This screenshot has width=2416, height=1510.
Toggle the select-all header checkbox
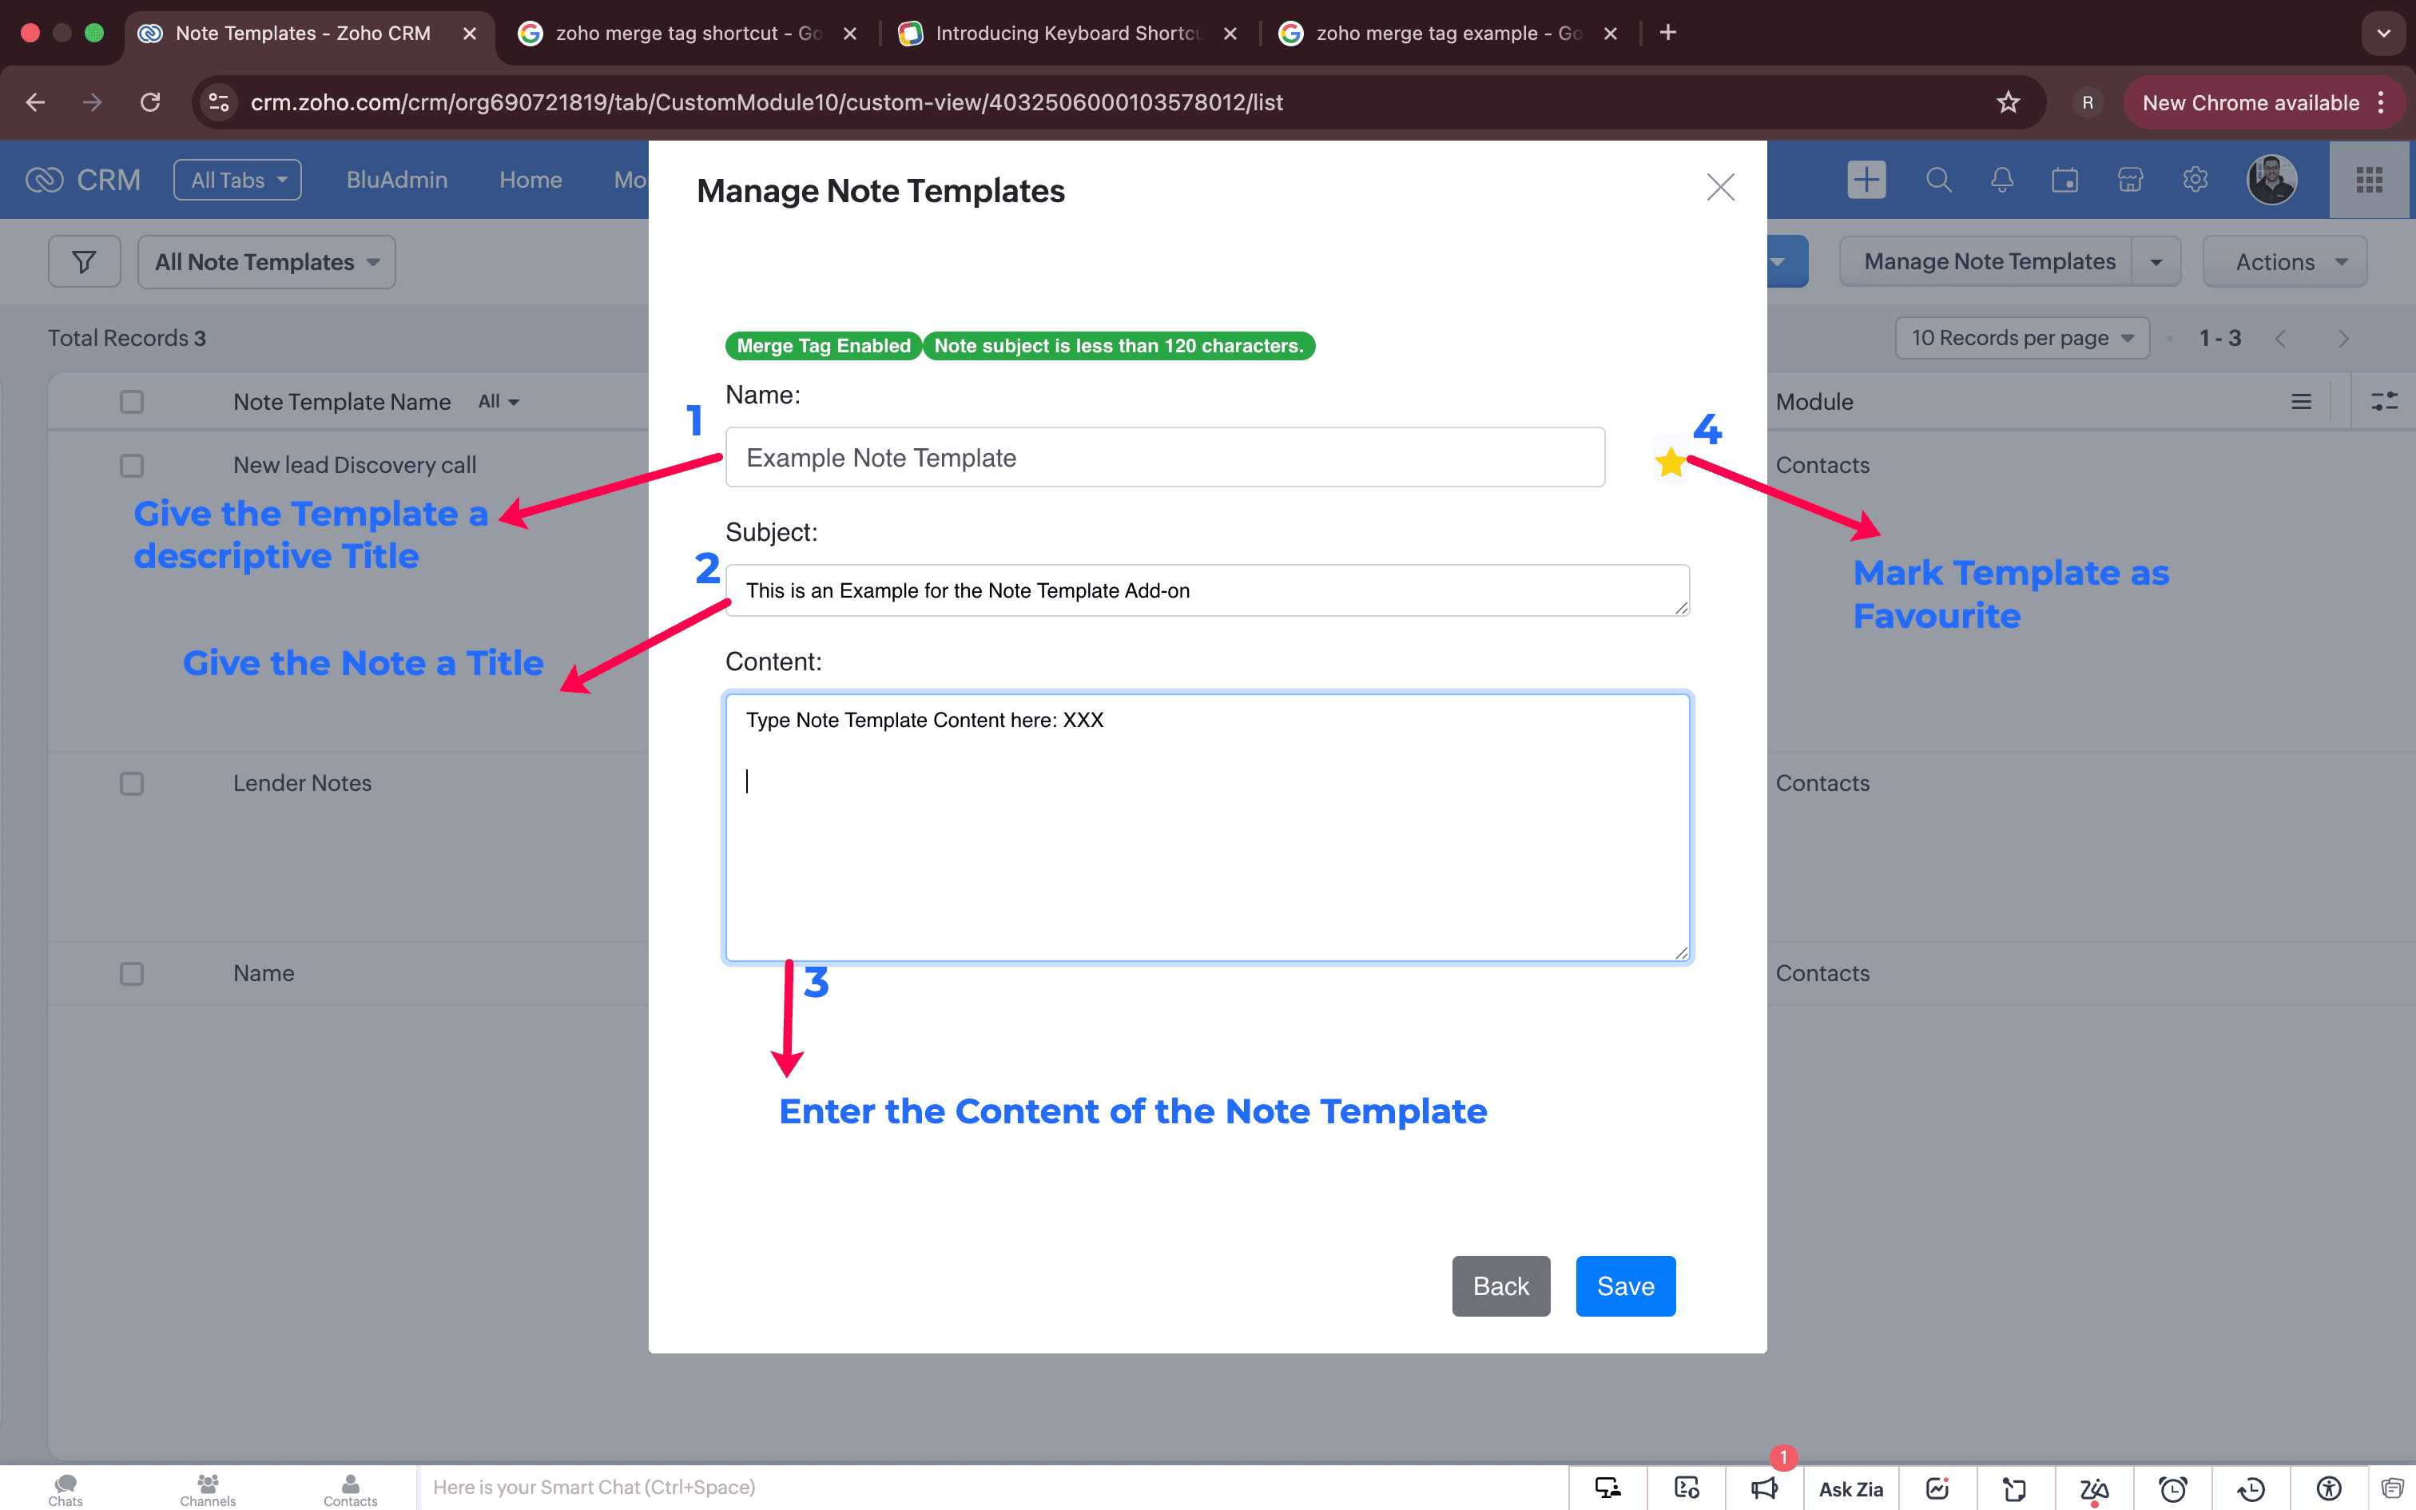point(132,401)
